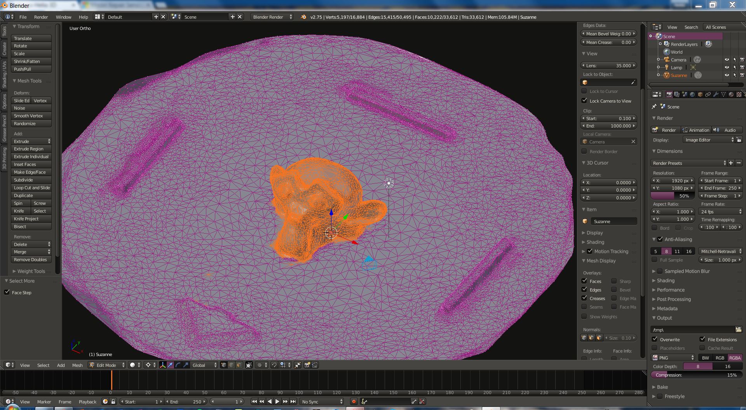Image resolution: width=746 pixels, height=410 pixels.
Task: Click the scale manipulator icon
Action: [x=186, y=365]
